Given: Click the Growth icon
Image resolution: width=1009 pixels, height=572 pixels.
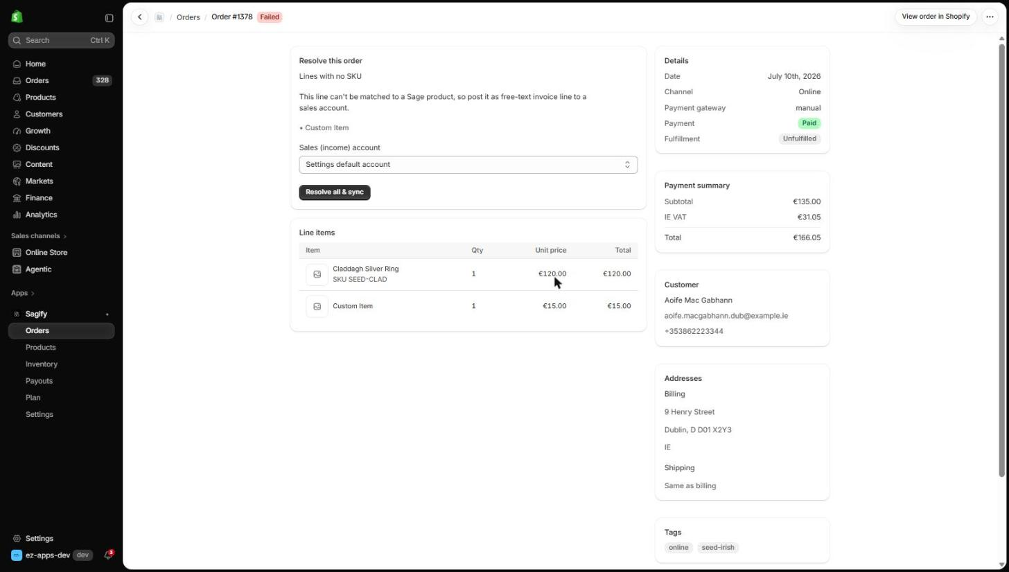Looking at the screenshot, I should click(17, 131).
